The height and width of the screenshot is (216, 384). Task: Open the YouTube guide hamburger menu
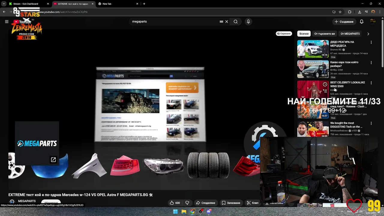tap(7, 22)
